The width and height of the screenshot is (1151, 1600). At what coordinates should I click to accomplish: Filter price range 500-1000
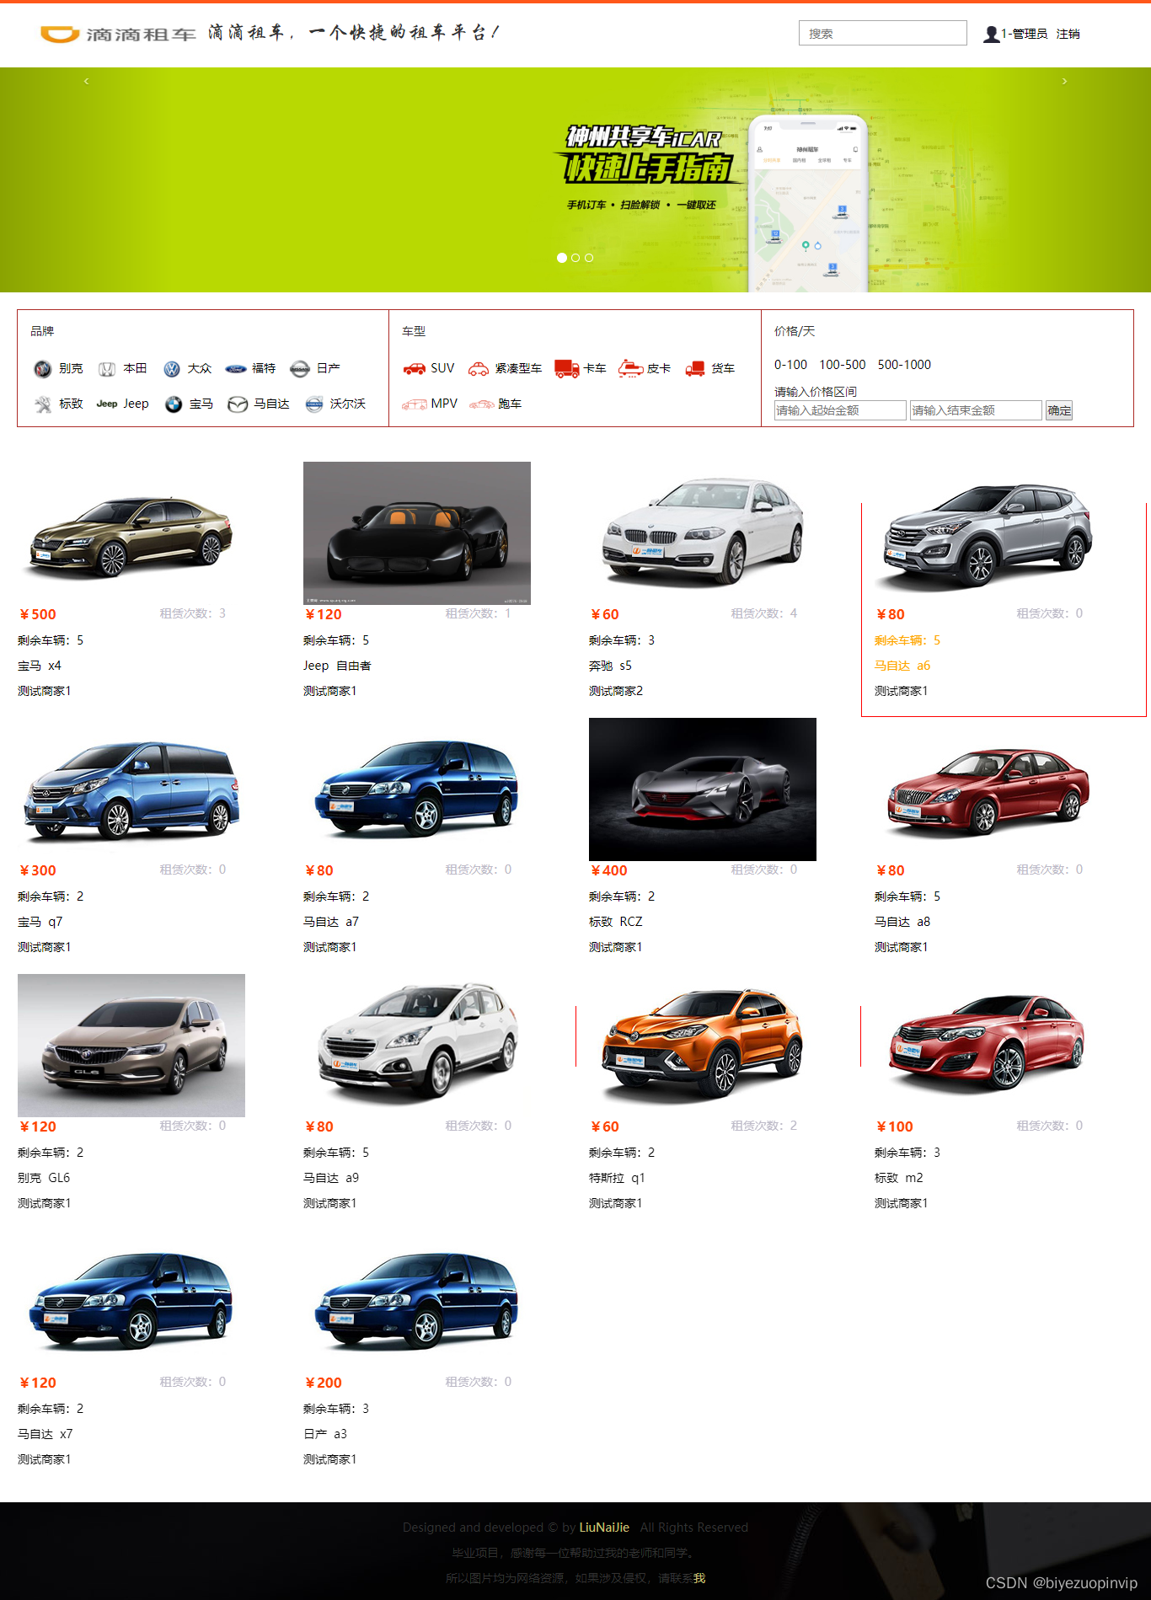[x=904, y=365]
